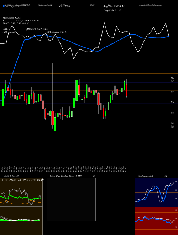178x235 pixels.
Task: Click the 'Intra Day Trading Price & MR' title
Action: pyautogui.click(x=66, y=176)
